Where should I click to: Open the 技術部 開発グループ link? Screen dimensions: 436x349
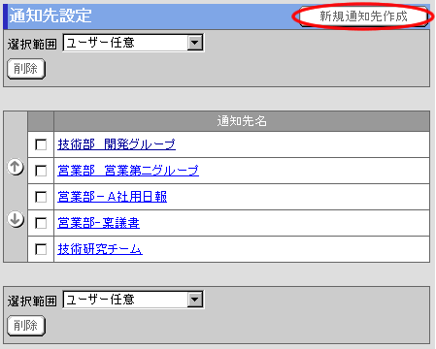117,144
